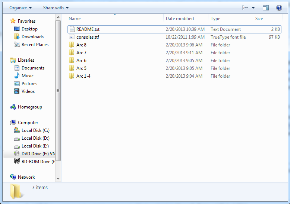Click the Change your view icon
The width and height of the screenshot is (290, 204).
(245, 7)
